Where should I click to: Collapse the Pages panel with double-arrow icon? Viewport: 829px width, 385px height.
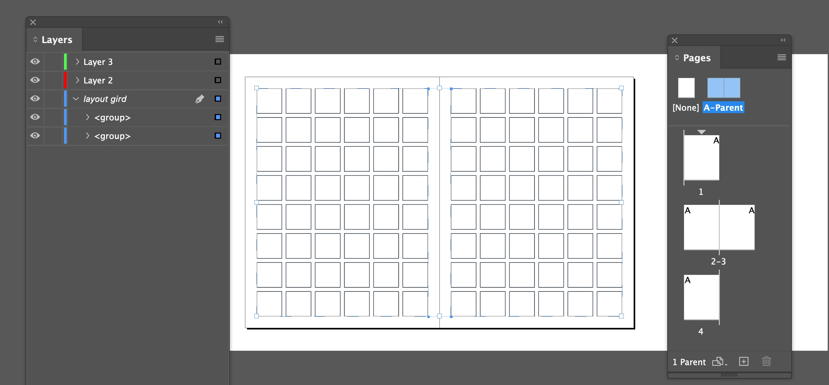(x=783, y=40)
